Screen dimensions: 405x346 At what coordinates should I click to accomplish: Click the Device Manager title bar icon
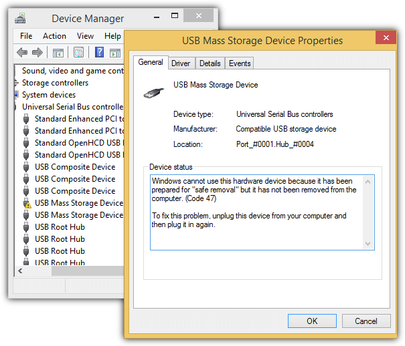[x=21, y=19]
